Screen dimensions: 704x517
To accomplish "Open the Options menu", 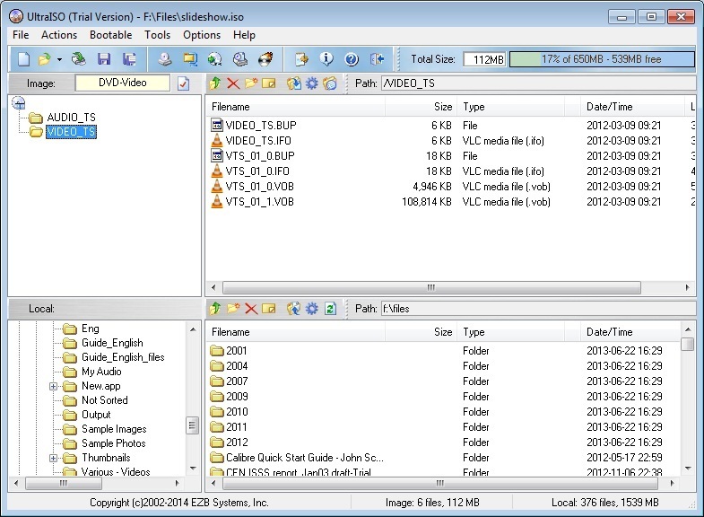I will point(202,35).
